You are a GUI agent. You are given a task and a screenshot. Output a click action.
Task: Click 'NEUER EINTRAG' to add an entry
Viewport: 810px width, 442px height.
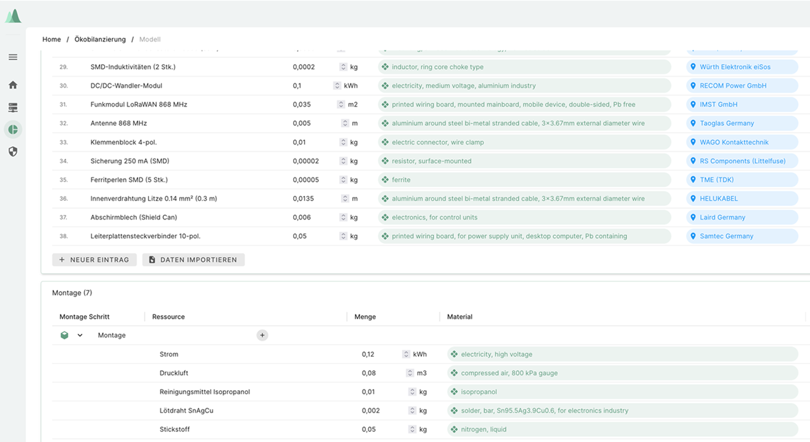tap(94, 260)
